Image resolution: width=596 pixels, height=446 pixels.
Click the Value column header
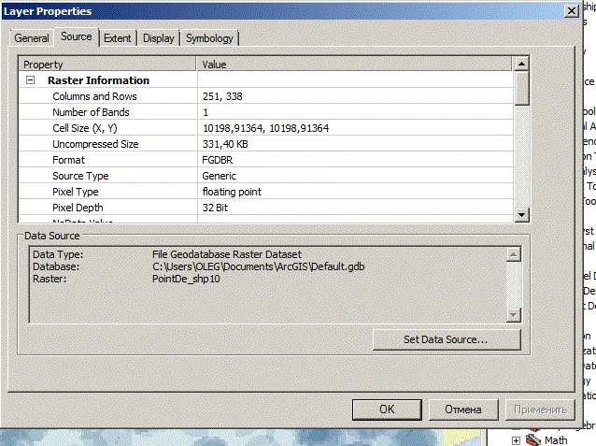[x=354, y=64]
